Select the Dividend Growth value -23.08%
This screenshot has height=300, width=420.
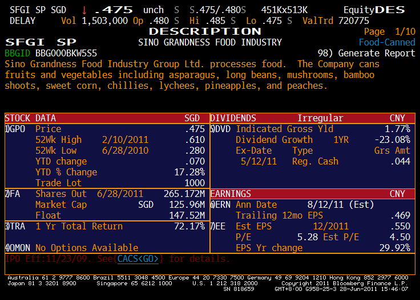pyautogui.click(x=393, y=140)
